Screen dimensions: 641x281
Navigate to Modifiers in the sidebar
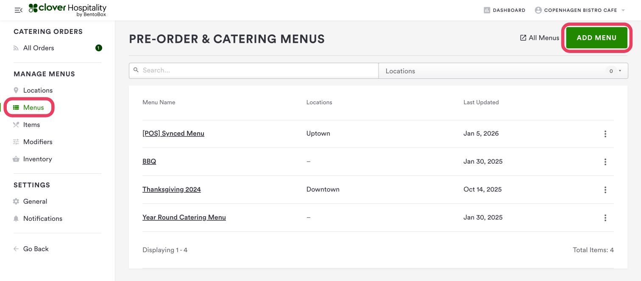click(38, 142)
